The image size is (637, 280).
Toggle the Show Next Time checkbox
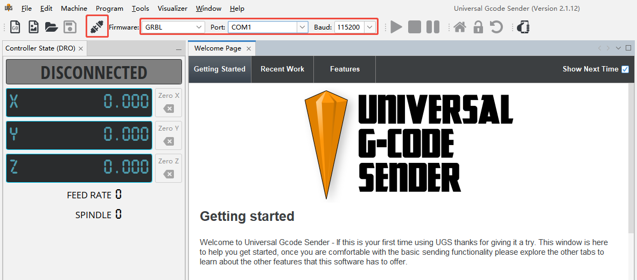(625, 69)
